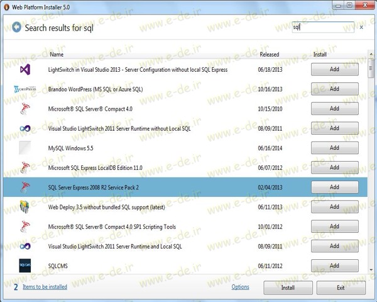Click the SQL Express LocalDB icon
The image size is (377, 302).
tap(25, 167)
